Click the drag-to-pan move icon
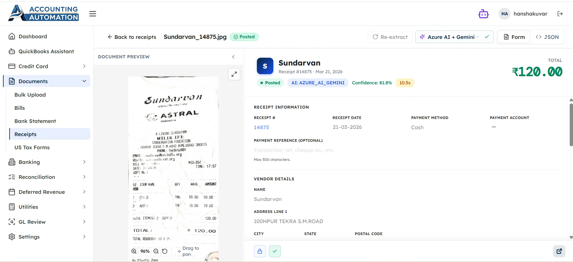Viewport: 573px width, 262px height. click(179, 252)
